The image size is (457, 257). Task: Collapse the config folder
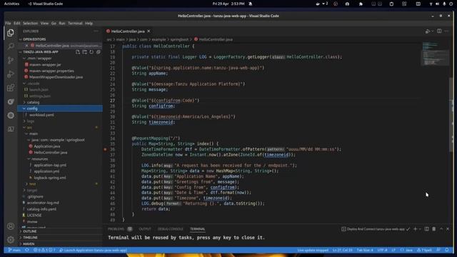32,109
